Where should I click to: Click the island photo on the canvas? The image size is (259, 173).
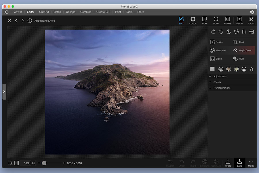pos(107,92)
